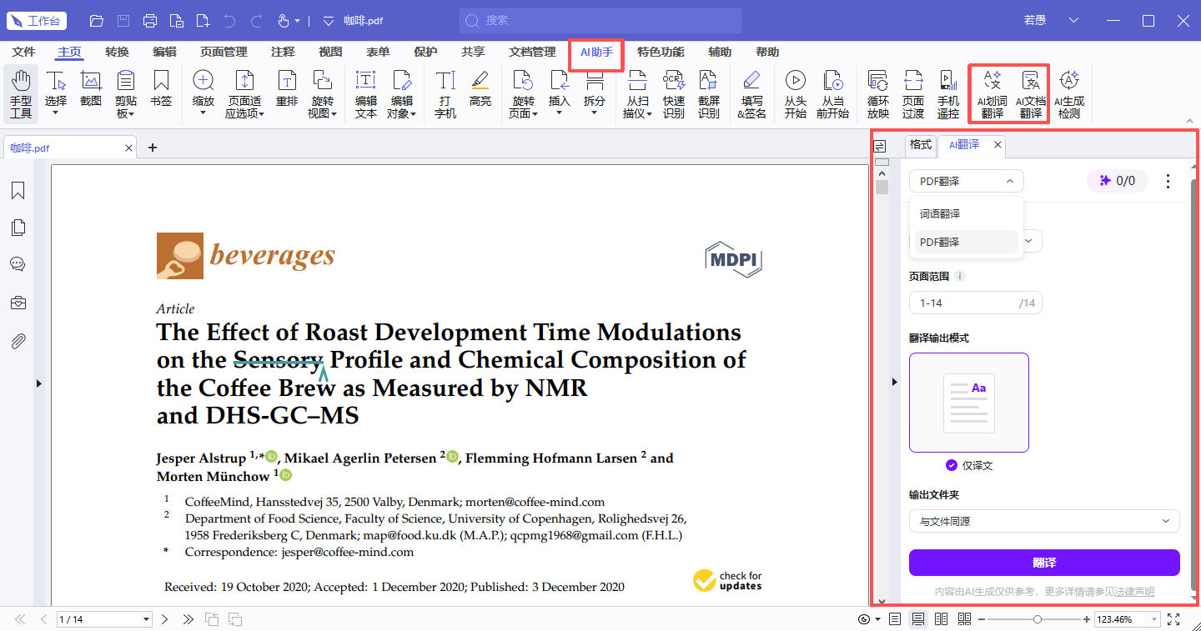Open the 与文件同源 output folder dropdown
The width and height of the screenshot is (1201, 631).
tap(1044, 521)
